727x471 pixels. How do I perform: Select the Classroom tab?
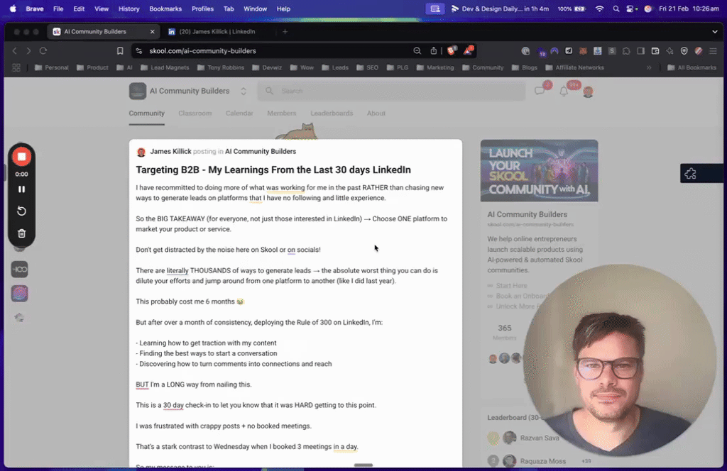[x=195, y=113]
